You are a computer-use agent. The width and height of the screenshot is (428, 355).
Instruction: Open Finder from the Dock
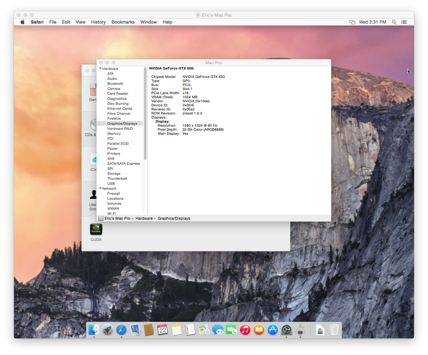coord(94,330)
